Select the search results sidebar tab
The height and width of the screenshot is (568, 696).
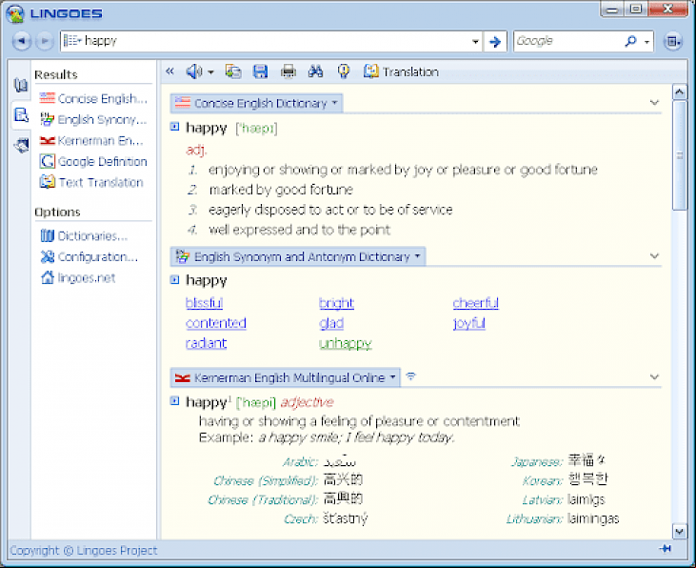[20, 115]
